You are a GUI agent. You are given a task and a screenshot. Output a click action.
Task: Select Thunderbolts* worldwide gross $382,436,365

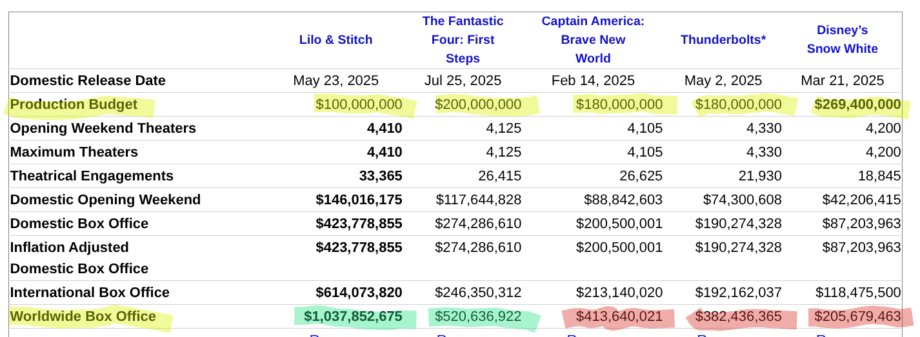pyautogui.click(x=738, y=316)
